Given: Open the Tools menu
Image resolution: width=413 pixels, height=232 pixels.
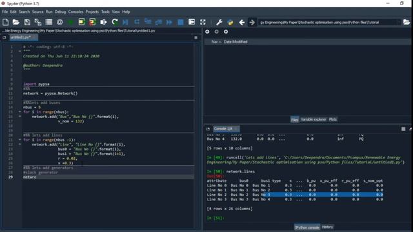Looking at the screenshot, I should pos(105,12).
